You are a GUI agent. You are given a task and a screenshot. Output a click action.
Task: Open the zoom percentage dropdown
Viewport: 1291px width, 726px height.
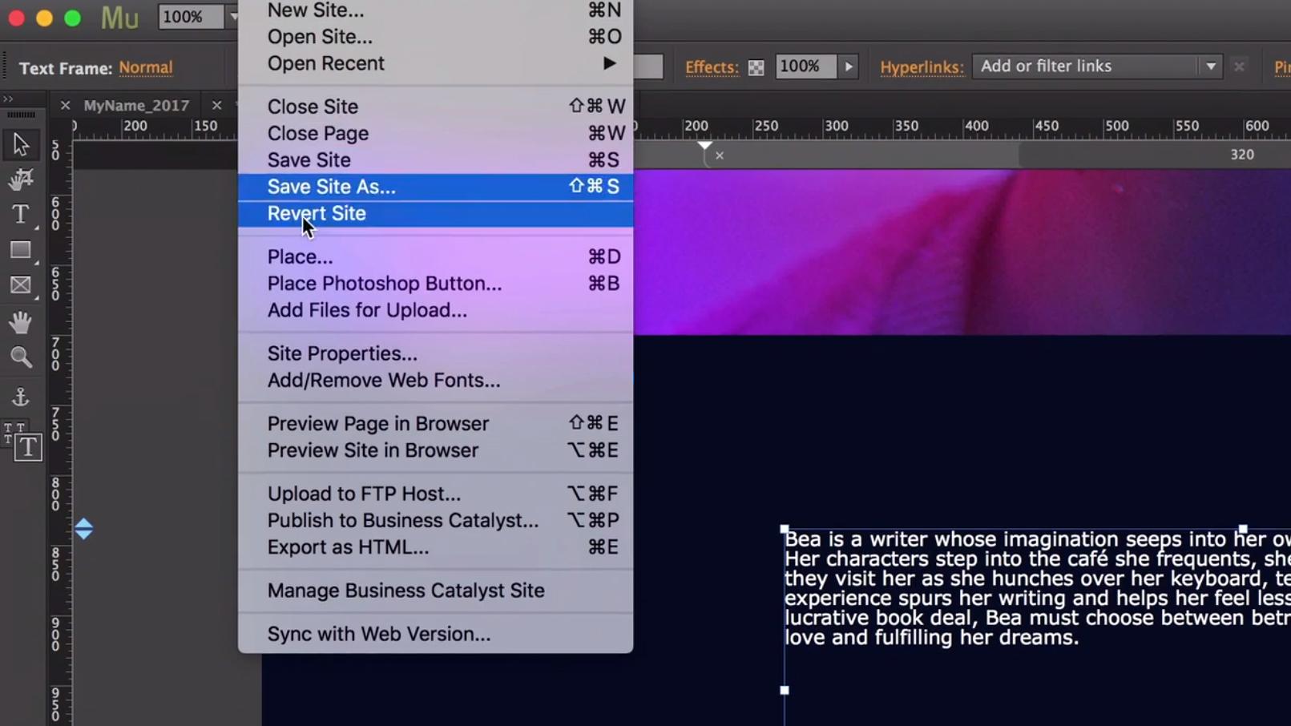(x=232, y=17)
